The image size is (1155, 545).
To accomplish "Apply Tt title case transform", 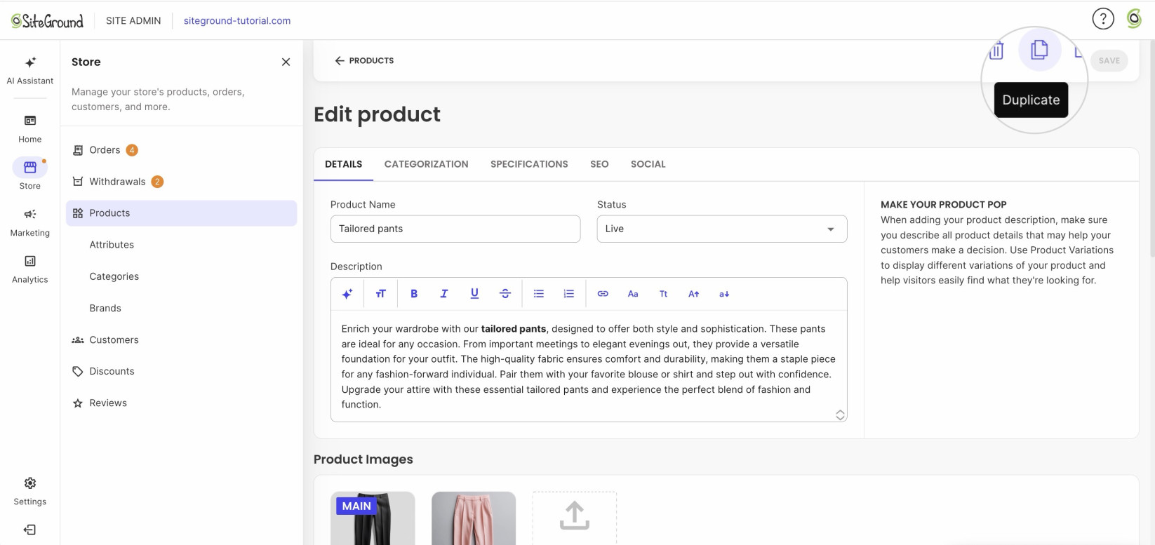I will [663, 294].
